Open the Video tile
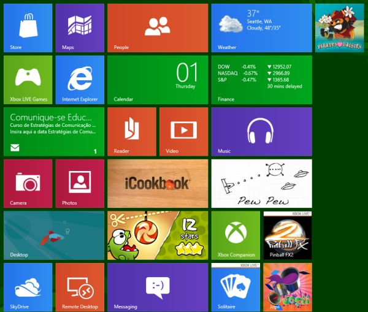This screenshot has height=312, width=368. coord(184,132)
